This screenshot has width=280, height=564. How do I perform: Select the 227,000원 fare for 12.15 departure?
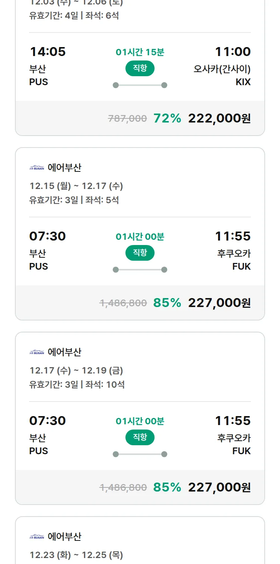(x=219, y=303)
